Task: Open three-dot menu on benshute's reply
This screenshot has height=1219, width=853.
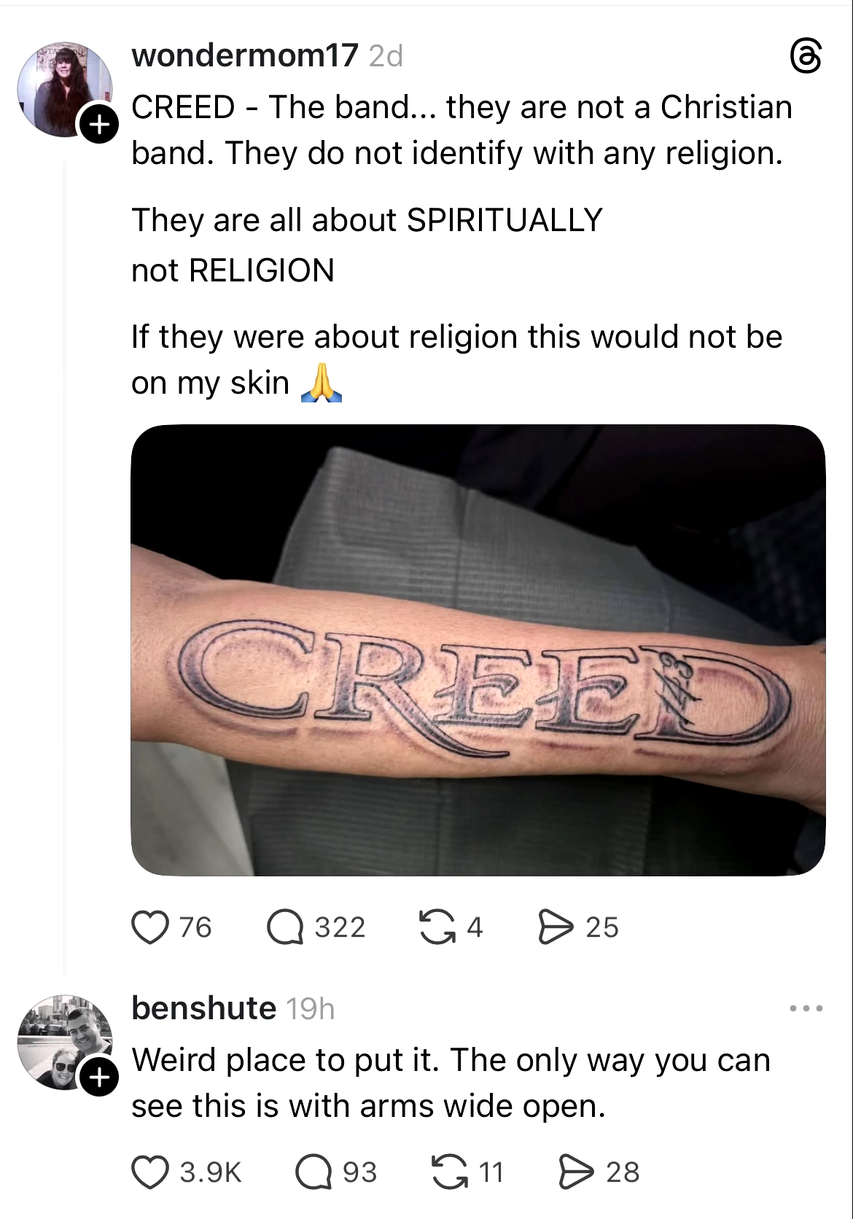Action: [x=806, y=1009]
